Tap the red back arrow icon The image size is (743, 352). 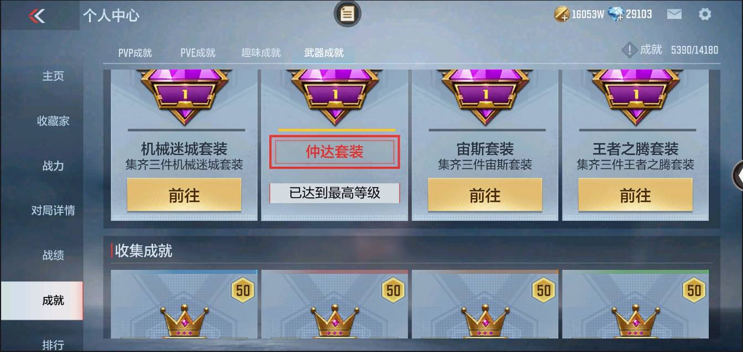click(x=36, y=15)
